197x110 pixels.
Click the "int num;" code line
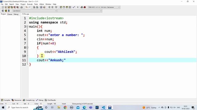coord(44,31)
